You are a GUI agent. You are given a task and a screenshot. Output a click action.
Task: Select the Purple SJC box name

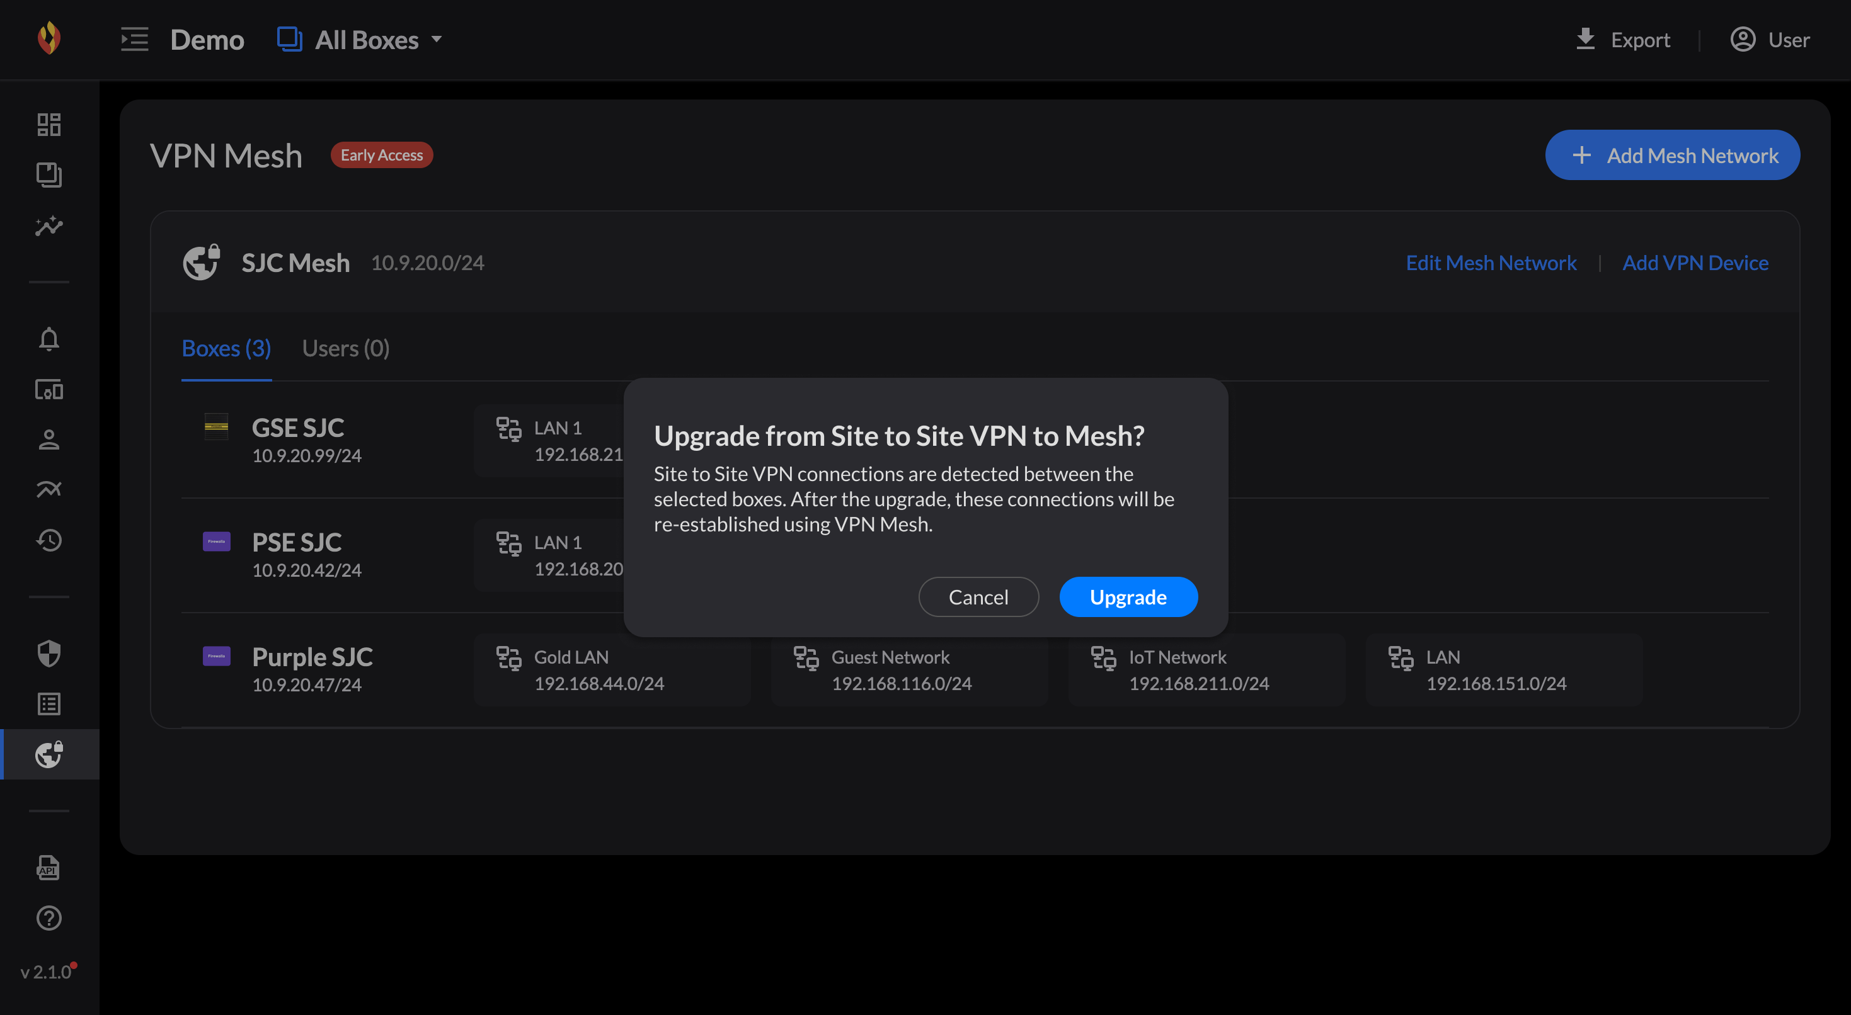pos(312,657)
